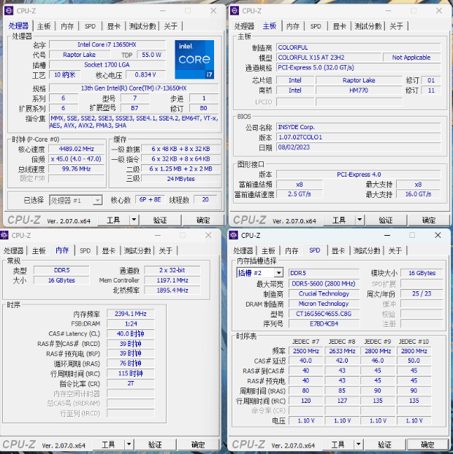This screenshot has height=454, width=453.
Task: Open 显卡 tab in the COLORFUL mainboard window
Action: point(339,26)
